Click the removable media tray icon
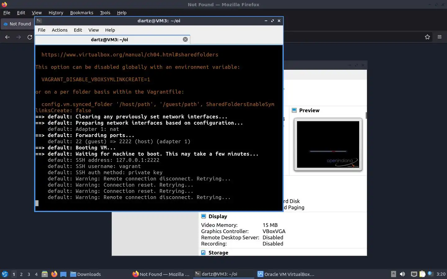Viewport: 447px width, 279px height. (x=393, y=274)
